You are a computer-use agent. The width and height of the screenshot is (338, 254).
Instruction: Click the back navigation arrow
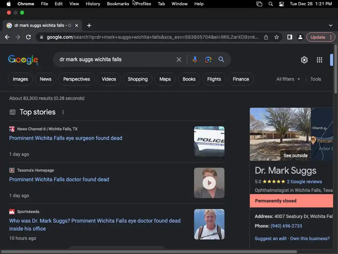click(x=7, y=37)
